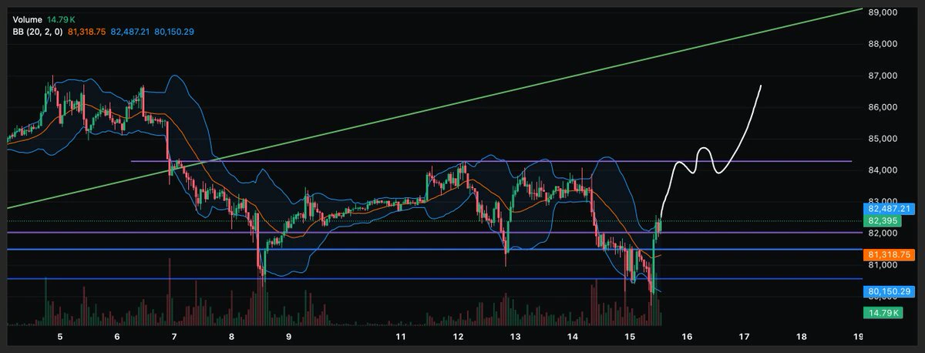Click date label 12 on time axis
The width and height of the screenshot is (925, 353).
tap(459, 337)
